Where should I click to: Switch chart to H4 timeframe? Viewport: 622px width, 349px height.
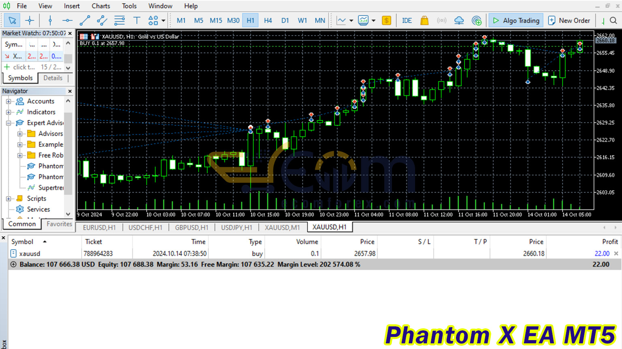tap(268, 20)
